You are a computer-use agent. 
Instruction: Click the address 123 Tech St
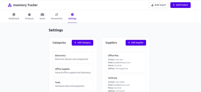[120, 91]
